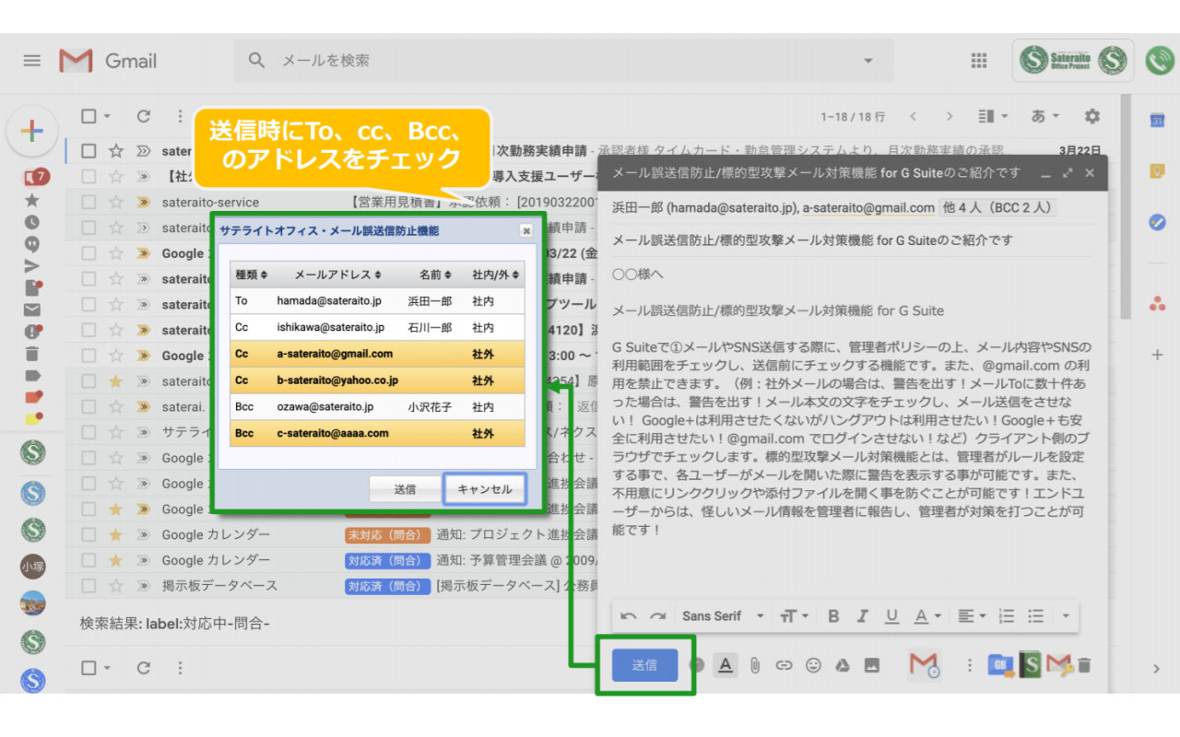
Task: Open the Sans Serif font dropdown
Action: point(728,615)
